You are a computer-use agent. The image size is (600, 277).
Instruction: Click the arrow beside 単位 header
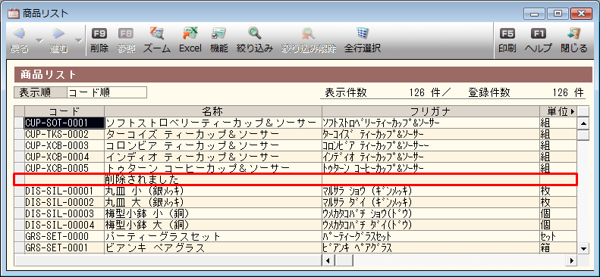(x=573, y=112)
